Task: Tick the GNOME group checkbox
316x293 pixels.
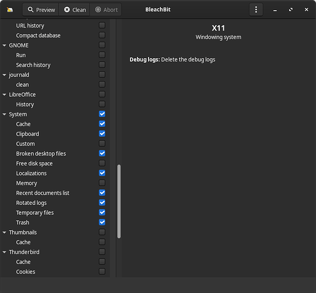Action: tap(102, 45)
